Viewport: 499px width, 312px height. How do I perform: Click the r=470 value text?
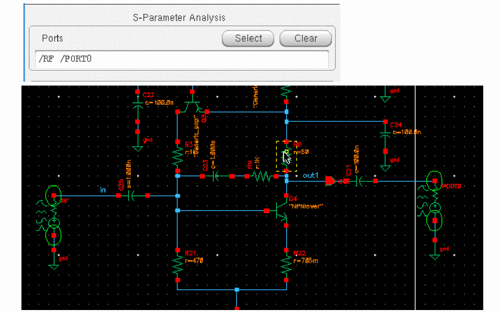(194, 261)
